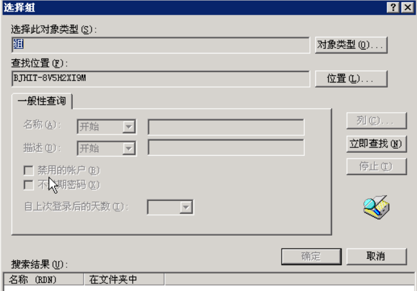The image size is (417, 291).
Task: Click the 描述 text input field
Action: 226,147
